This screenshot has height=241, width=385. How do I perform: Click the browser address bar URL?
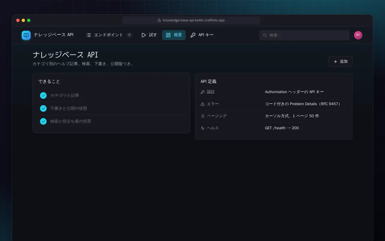(x=194, y=20)
